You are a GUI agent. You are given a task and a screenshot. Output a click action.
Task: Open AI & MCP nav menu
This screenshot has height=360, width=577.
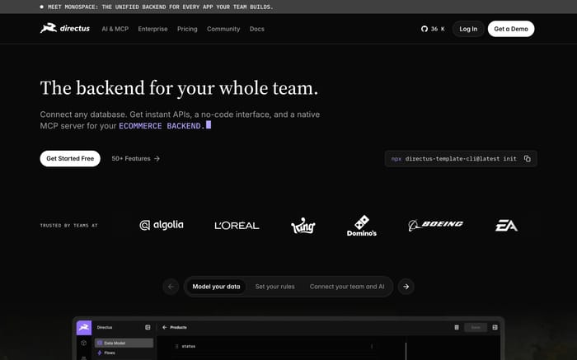115,29
